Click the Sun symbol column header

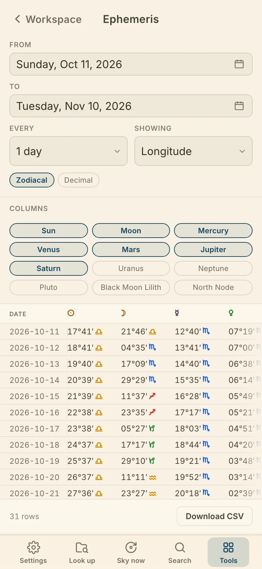[71, 313]
